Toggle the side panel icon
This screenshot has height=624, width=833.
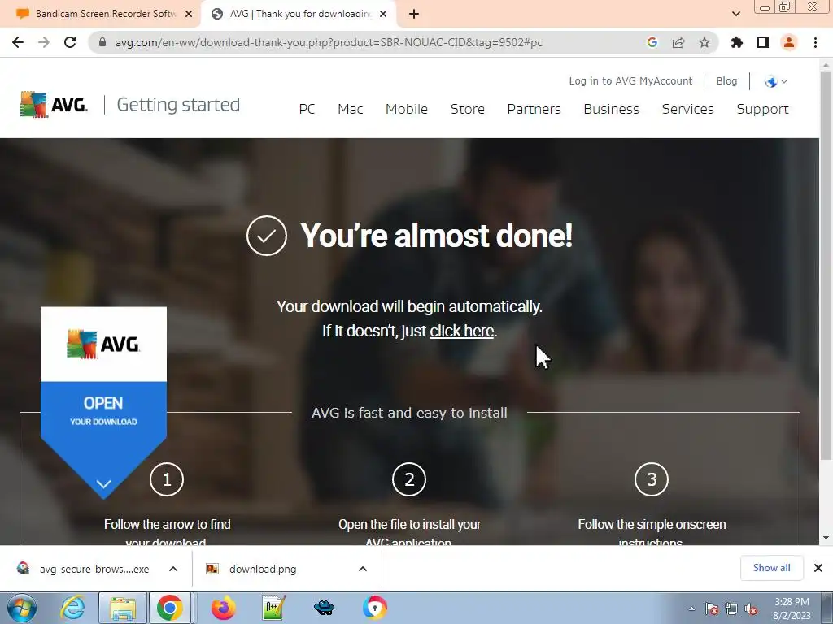[763, 42]
